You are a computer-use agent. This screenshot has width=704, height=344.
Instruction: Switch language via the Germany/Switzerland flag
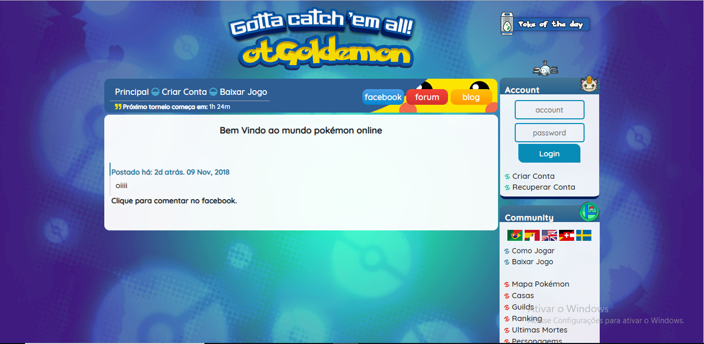566,236
